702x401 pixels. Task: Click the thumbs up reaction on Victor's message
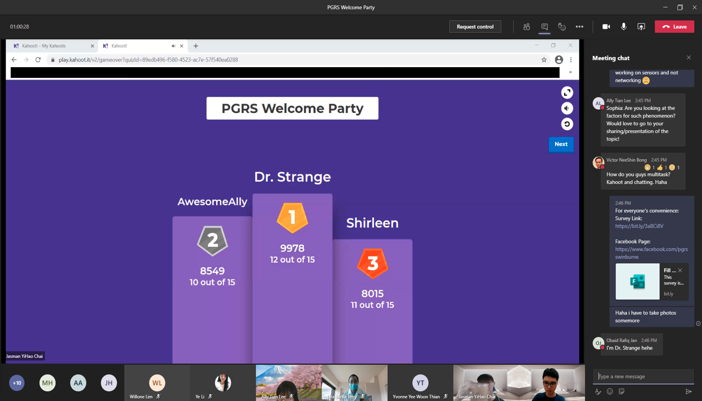(x=661, y=167)
